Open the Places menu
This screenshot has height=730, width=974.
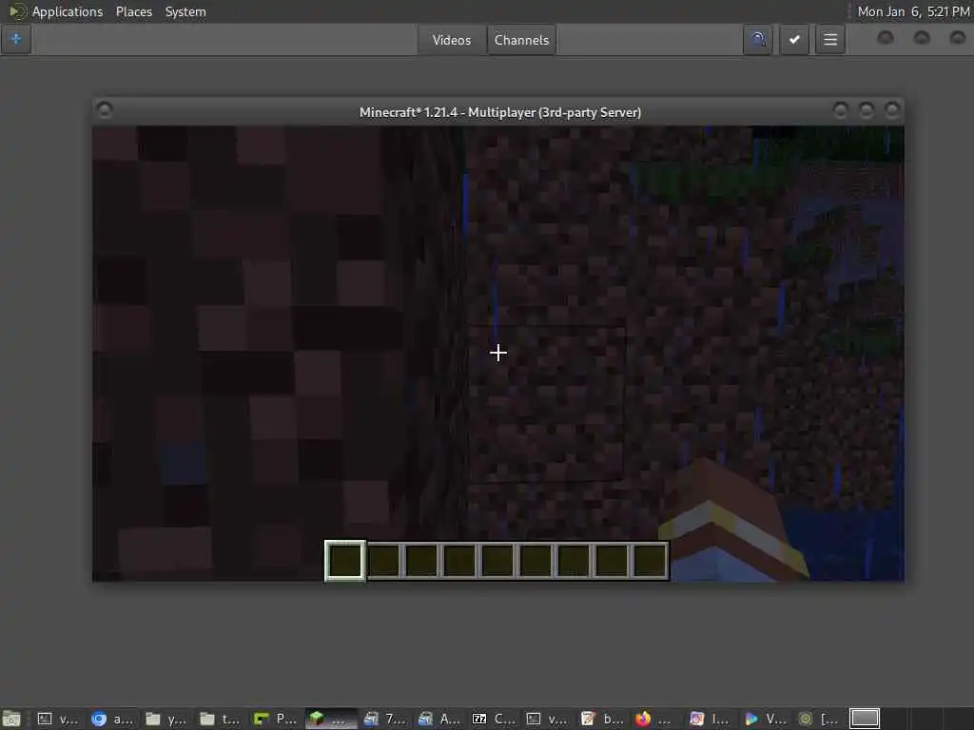pyautogui.click(x=133, y=11)
